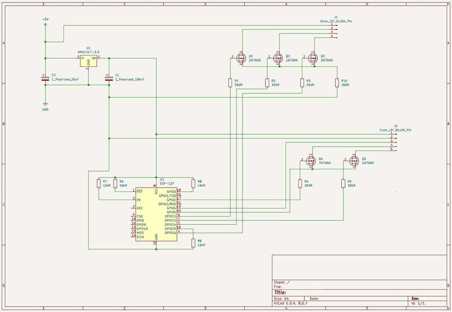Image resolution: width=452 pixels, height=312 pixels.
Task: Click the C1 polarized capacitor symbol
Action: (109, 78)
